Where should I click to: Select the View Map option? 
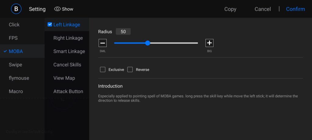[x=64, y=78]
